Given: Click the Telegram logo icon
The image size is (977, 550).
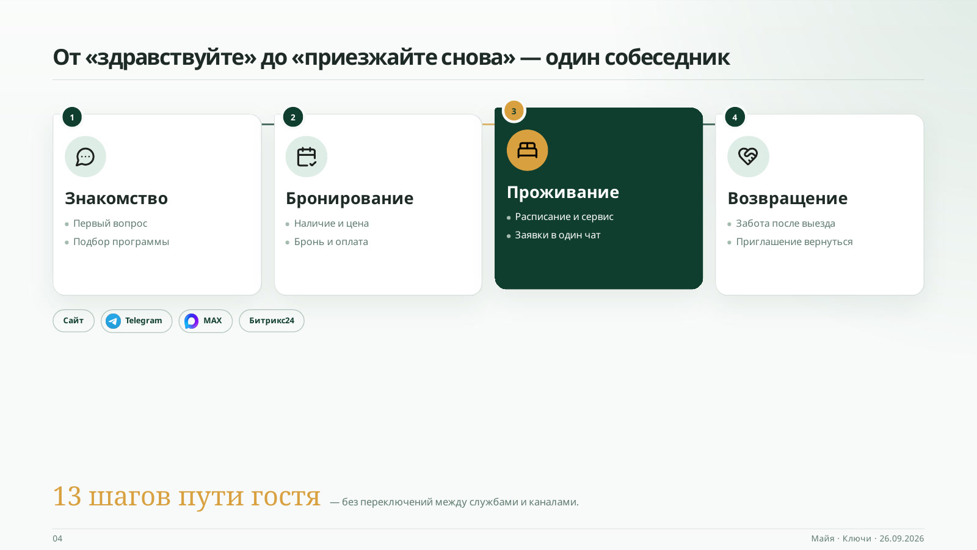Looking at the screenshot, I should coord(113,321).
